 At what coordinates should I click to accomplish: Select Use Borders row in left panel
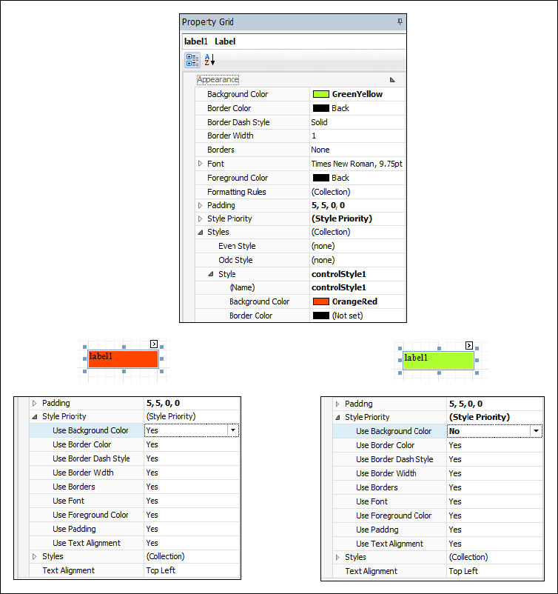[x=135, y=487]
